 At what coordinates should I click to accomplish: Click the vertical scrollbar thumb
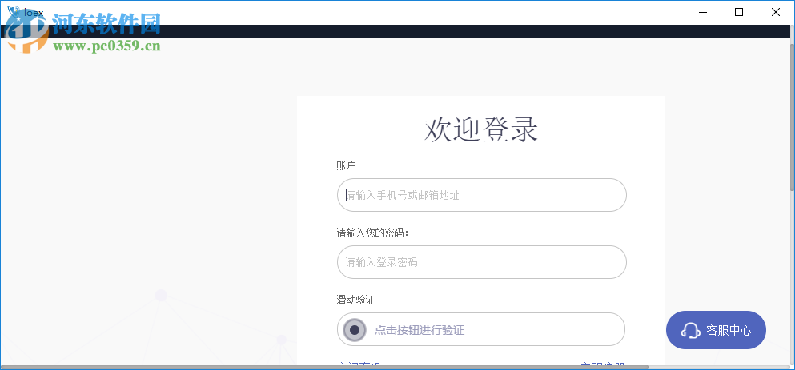pos(792,117)
